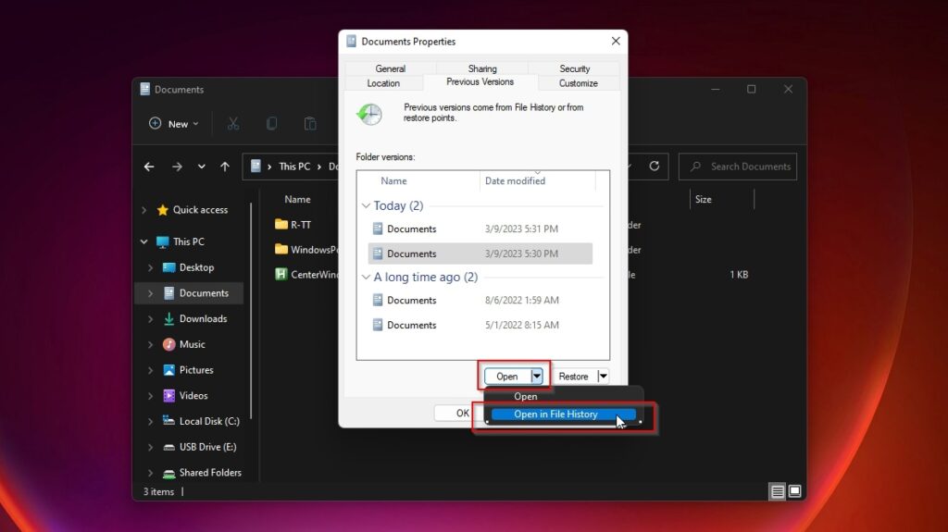948x532 pixels.
Task: Select Documents version 3/9/2023 5:31 PM
Action: tap(480, 229)
